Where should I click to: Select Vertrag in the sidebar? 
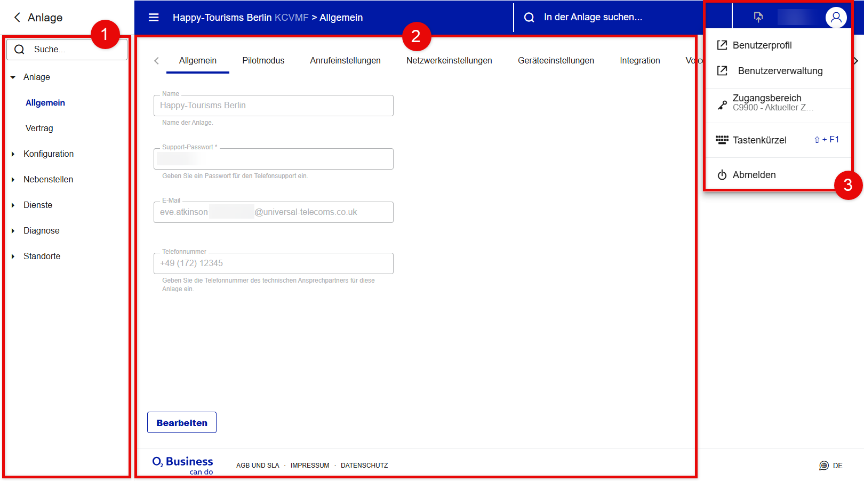pos(39,129)
